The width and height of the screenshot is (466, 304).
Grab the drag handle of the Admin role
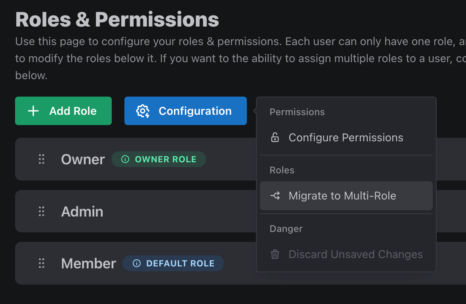point(41,211)
